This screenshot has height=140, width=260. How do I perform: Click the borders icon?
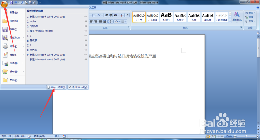123,21
